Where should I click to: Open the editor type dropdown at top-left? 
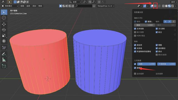tap(3, 2)
